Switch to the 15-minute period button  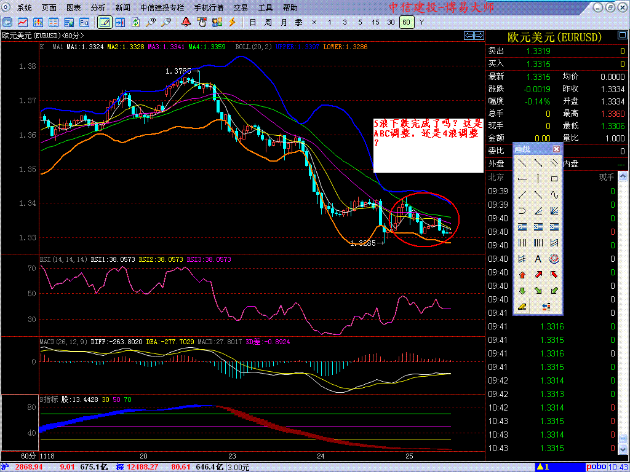(375, 22)
